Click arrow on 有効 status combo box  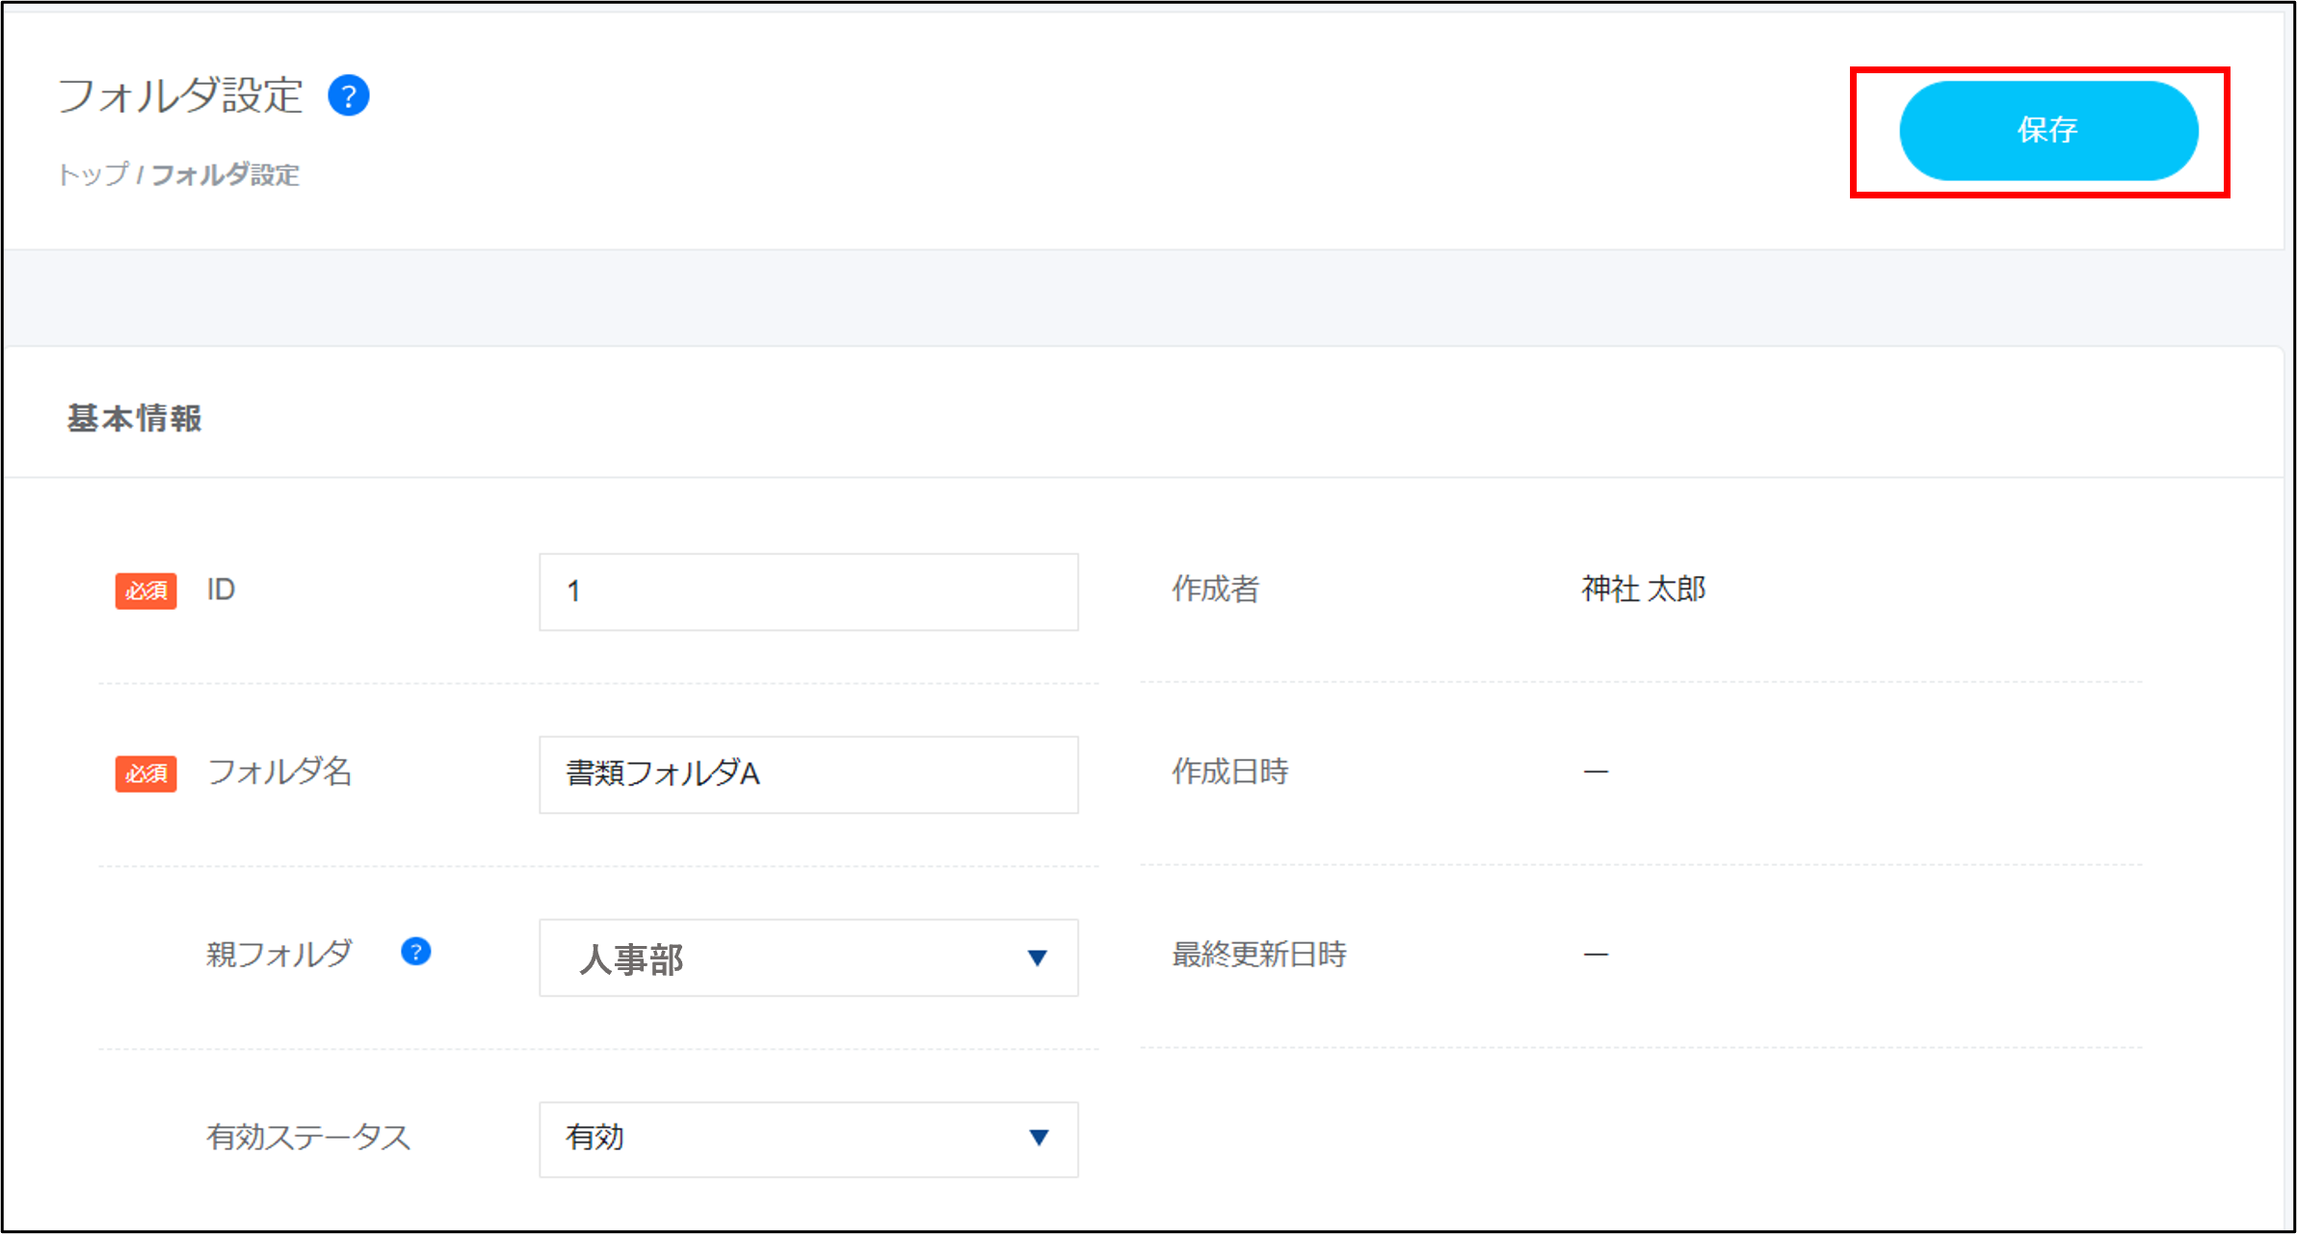[1038, 1138]
